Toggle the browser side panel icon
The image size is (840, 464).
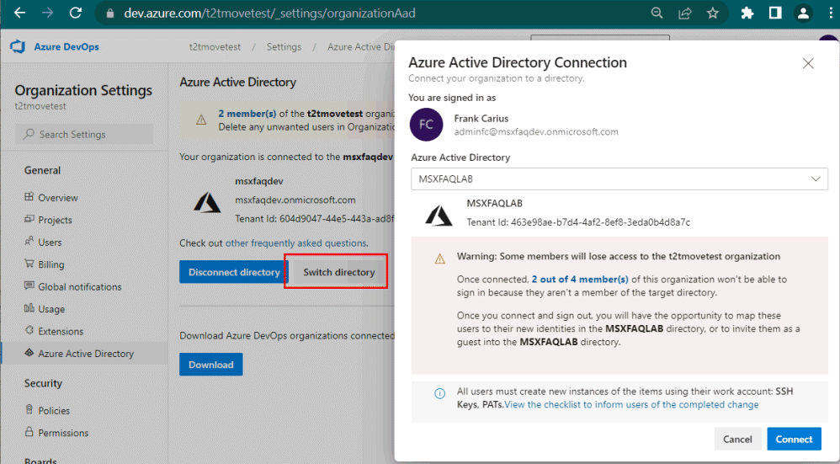tap(775, 13)
